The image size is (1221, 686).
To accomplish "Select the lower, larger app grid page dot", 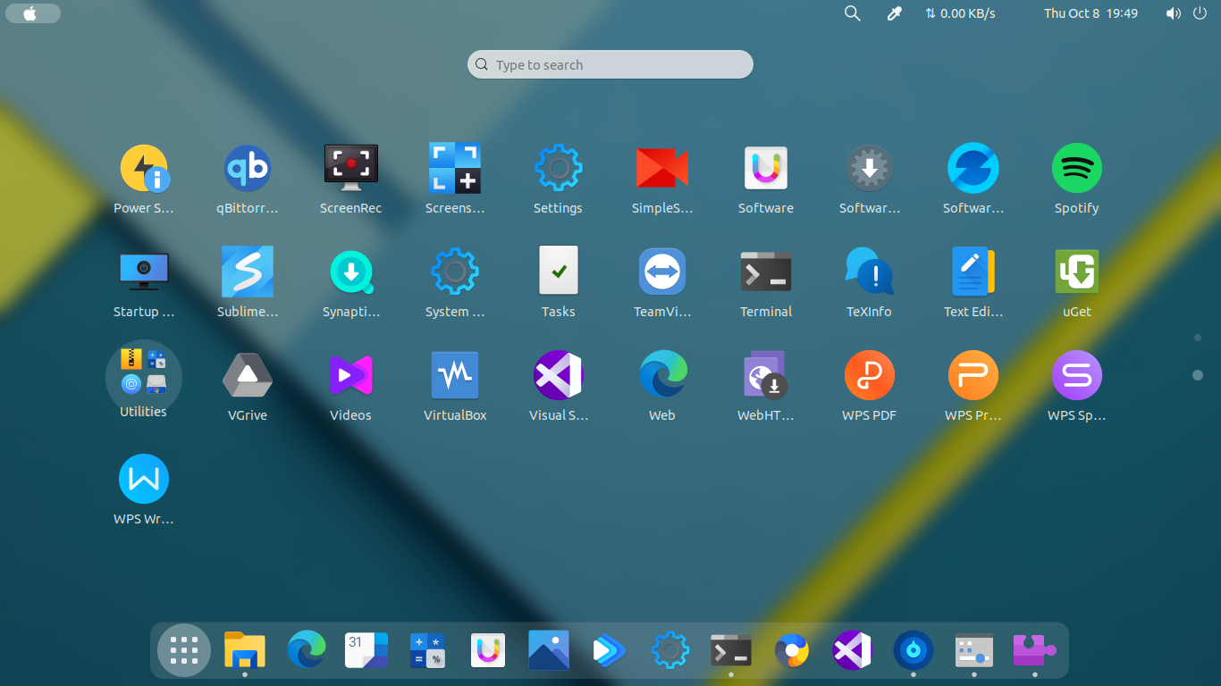I will (x=1198, y=375).
